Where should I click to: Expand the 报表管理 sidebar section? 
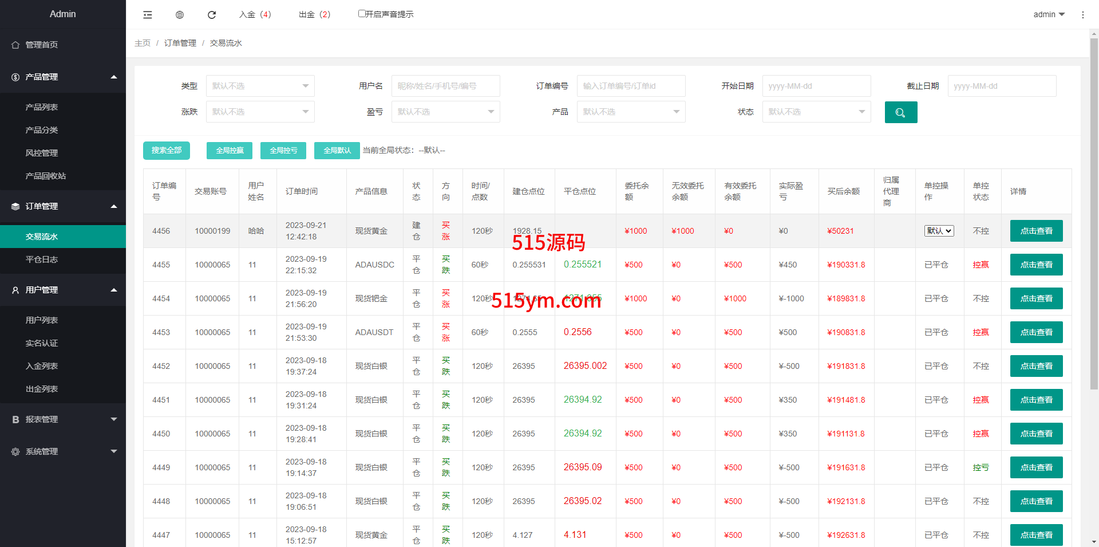tap(63, 419)
